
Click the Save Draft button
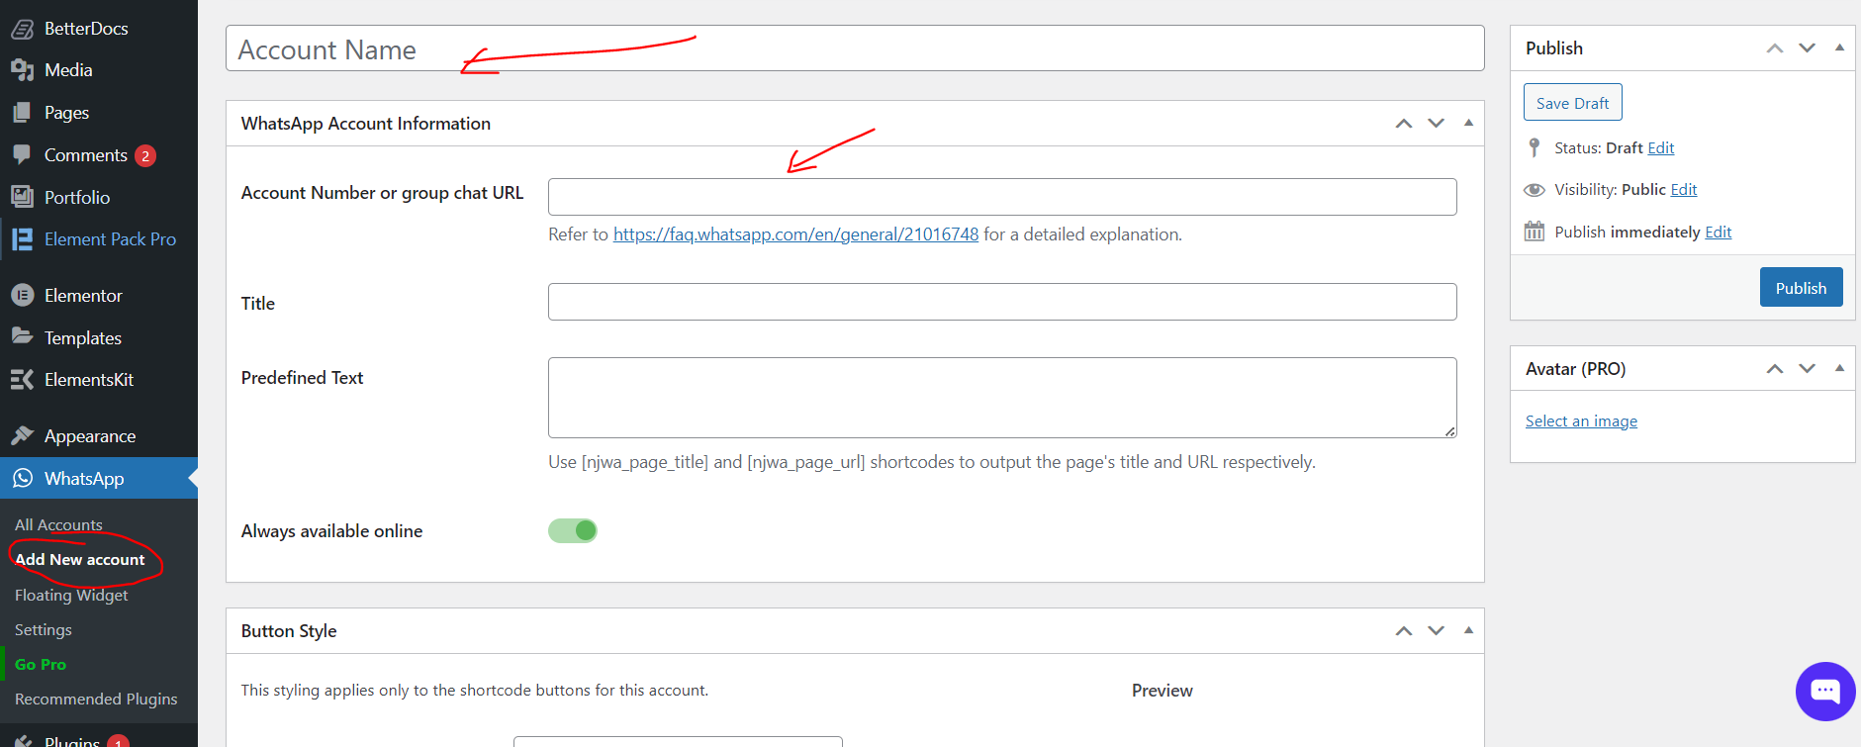pyautogui.click(x=1573, y=103)
